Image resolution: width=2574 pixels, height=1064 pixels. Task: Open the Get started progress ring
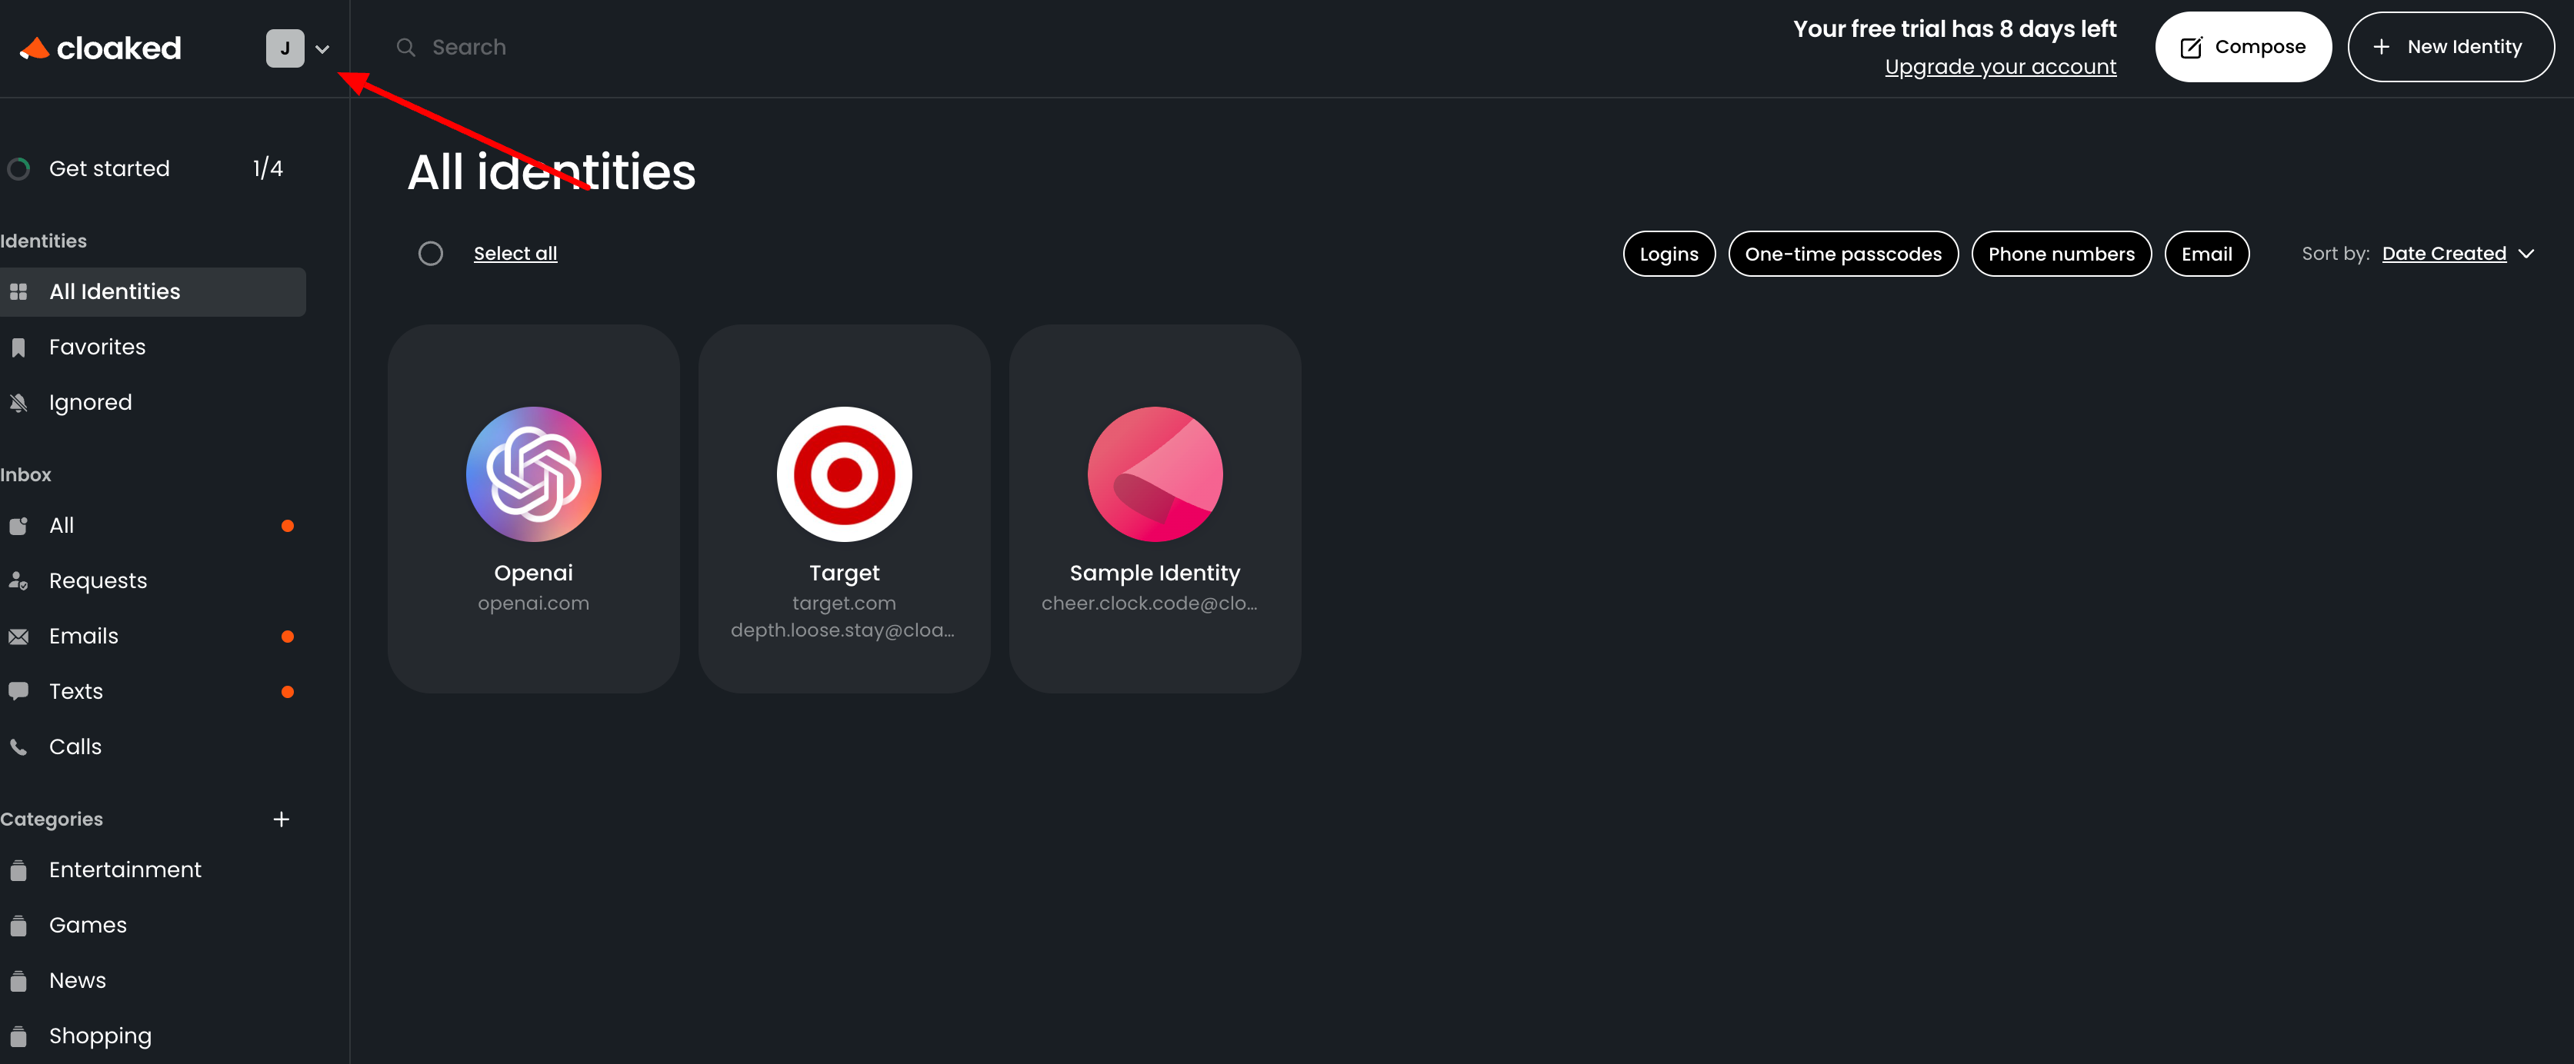tap(19, 168)
